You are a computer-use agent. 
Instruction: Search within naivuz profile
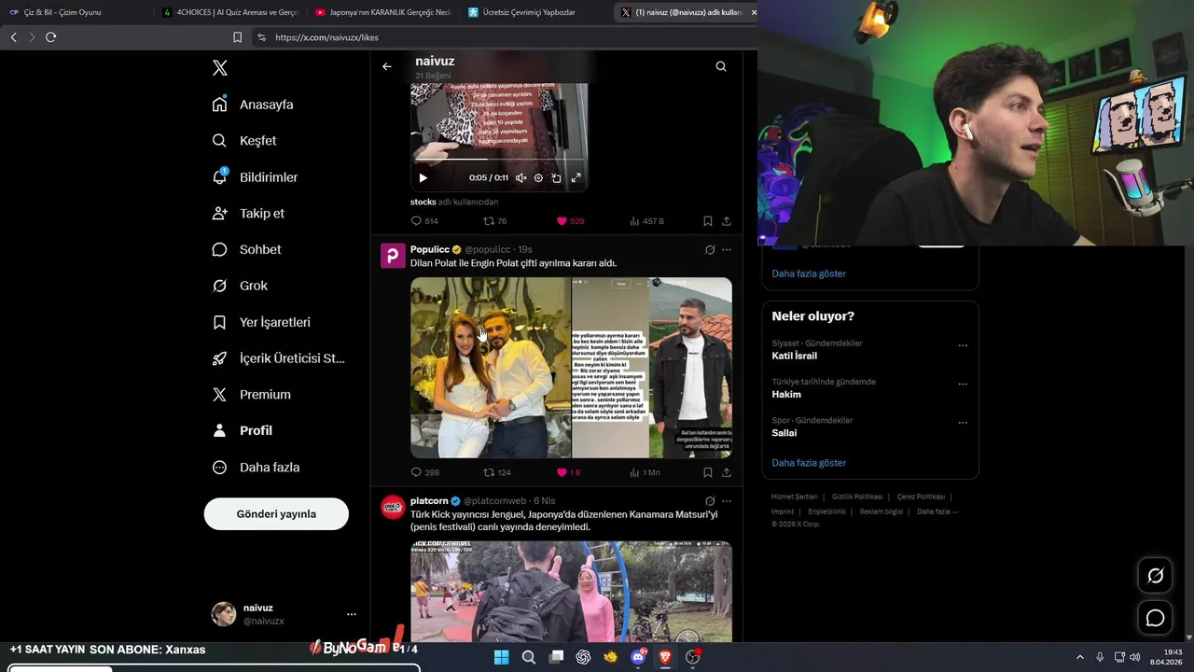tap(721, 66)
